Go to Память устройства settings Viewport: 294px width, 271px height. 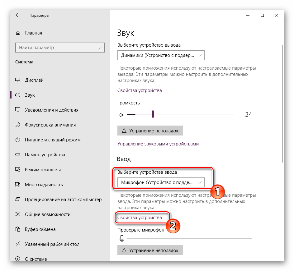(x=45, y=155)
